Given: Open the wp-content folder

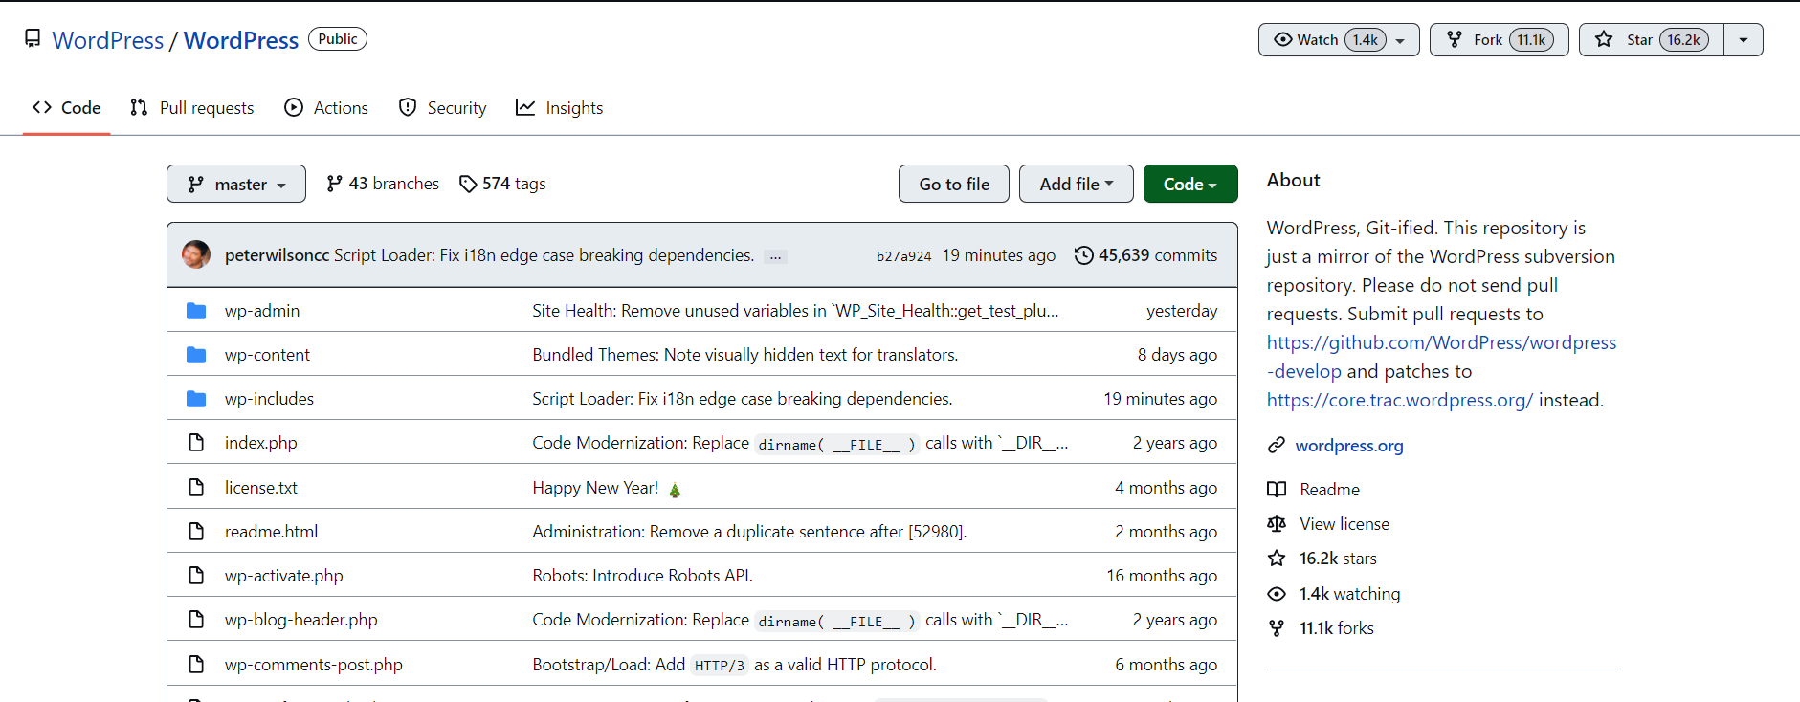Looking at the screenshot, I should [x=267, y=355].
